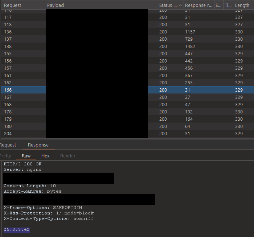Select request row 157

(127, 68)
